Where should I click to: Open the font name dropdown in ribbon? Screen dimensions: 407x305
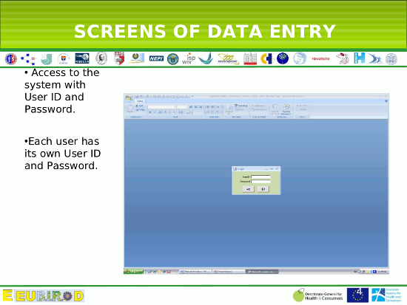coord(162,107)
